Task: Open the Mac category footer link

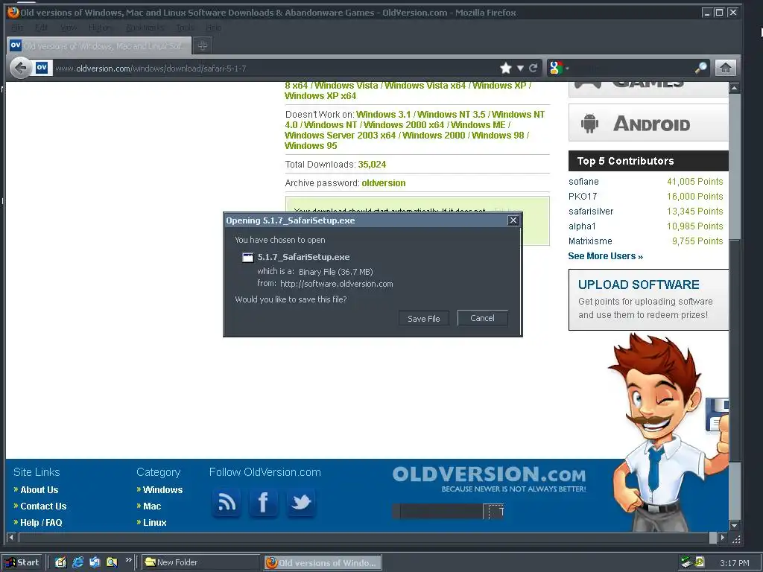Action: point(152,506)
